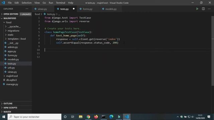The height and width of the screenshot is (120, 214).
Task: Click the views.py tab file icon
Action: click(35, 9)
